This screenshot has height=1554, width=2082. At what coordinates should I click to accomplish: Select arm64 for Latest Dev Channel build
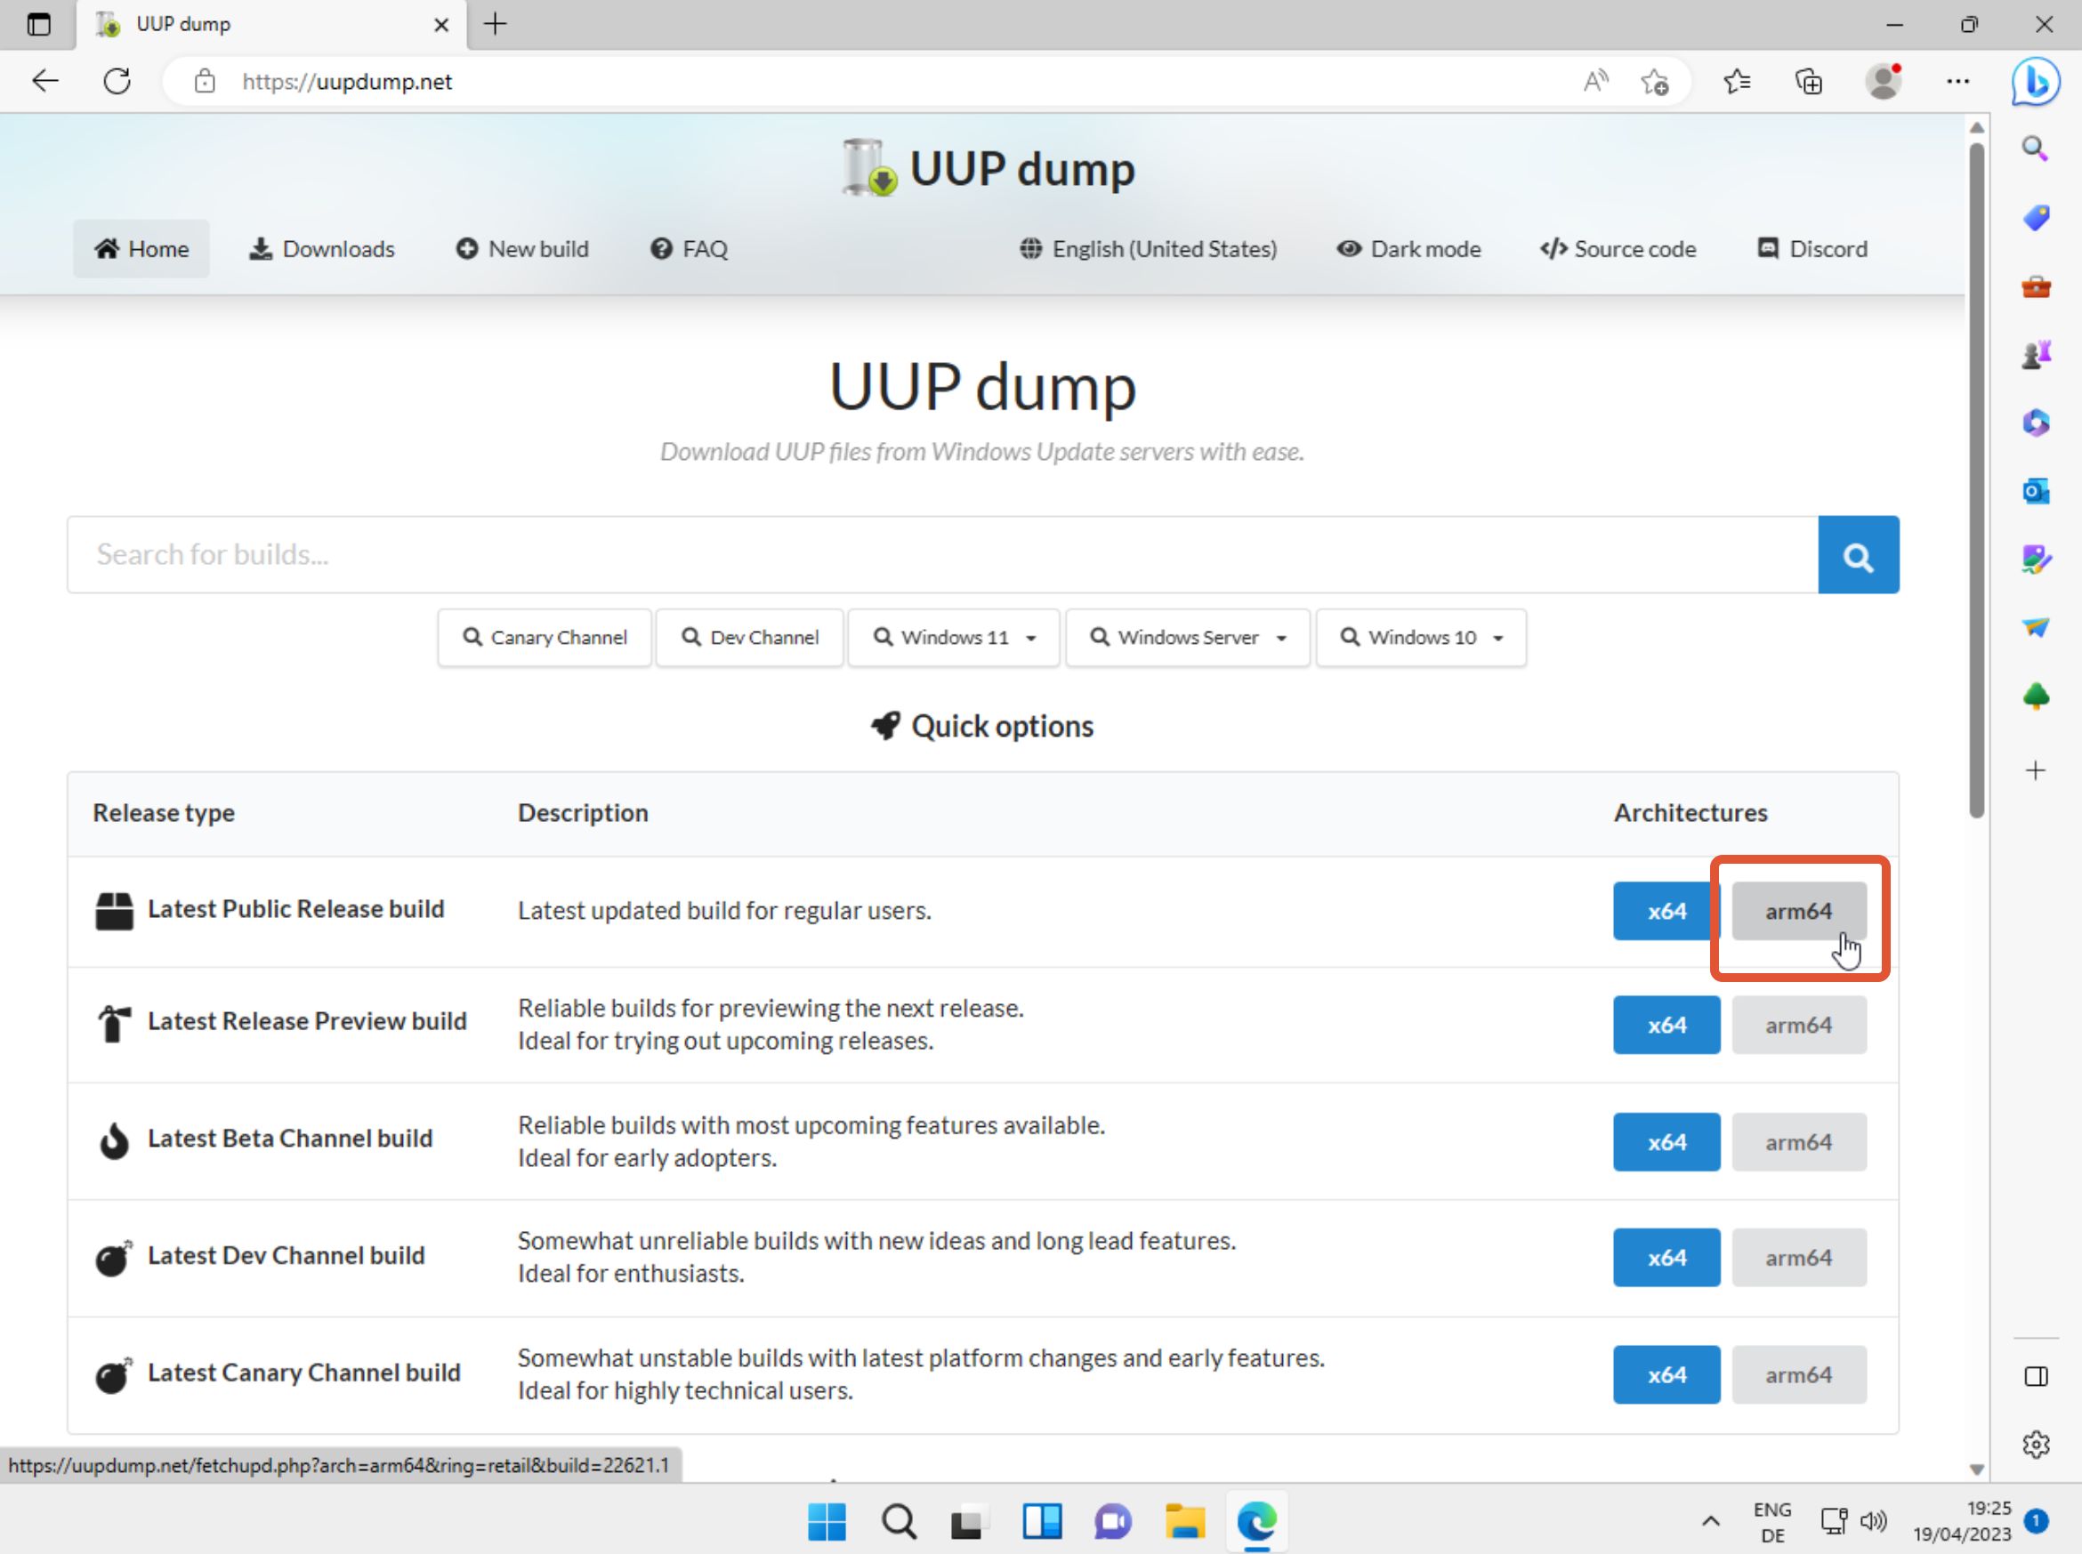[x=1798, y=1258]
